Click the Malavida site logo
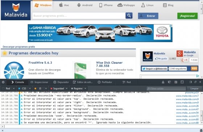 point(16,11)
